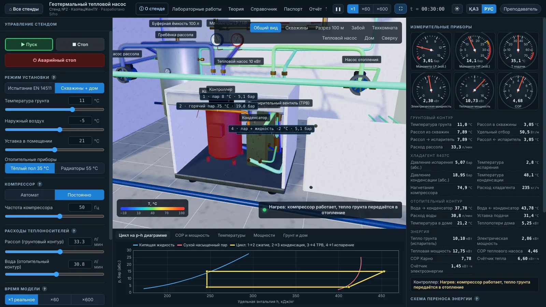Select Скважины + дом mode
546x307 pixels.
(80, 88)
